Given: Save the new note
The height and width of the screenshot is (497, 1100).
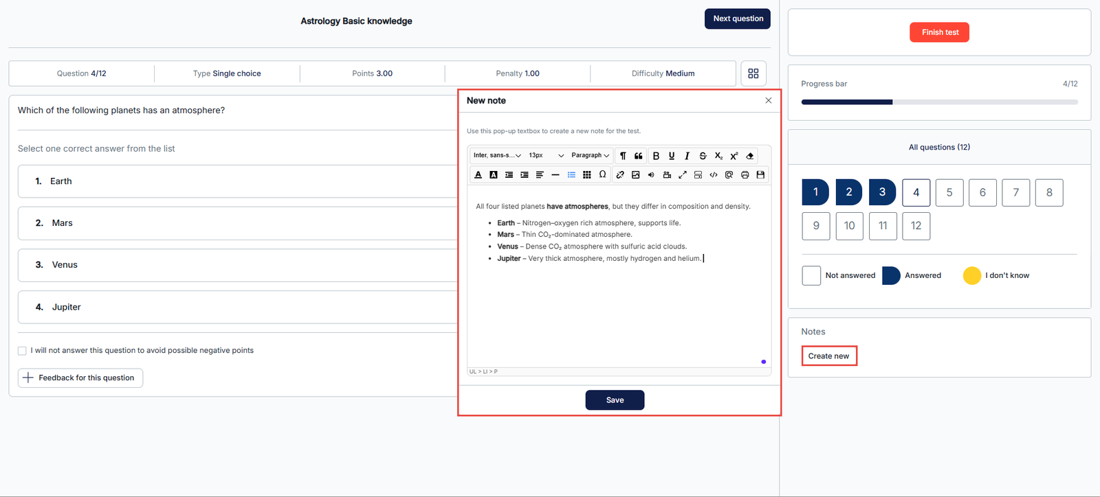Looking at the screenshot, I should (x=615, y=400).
